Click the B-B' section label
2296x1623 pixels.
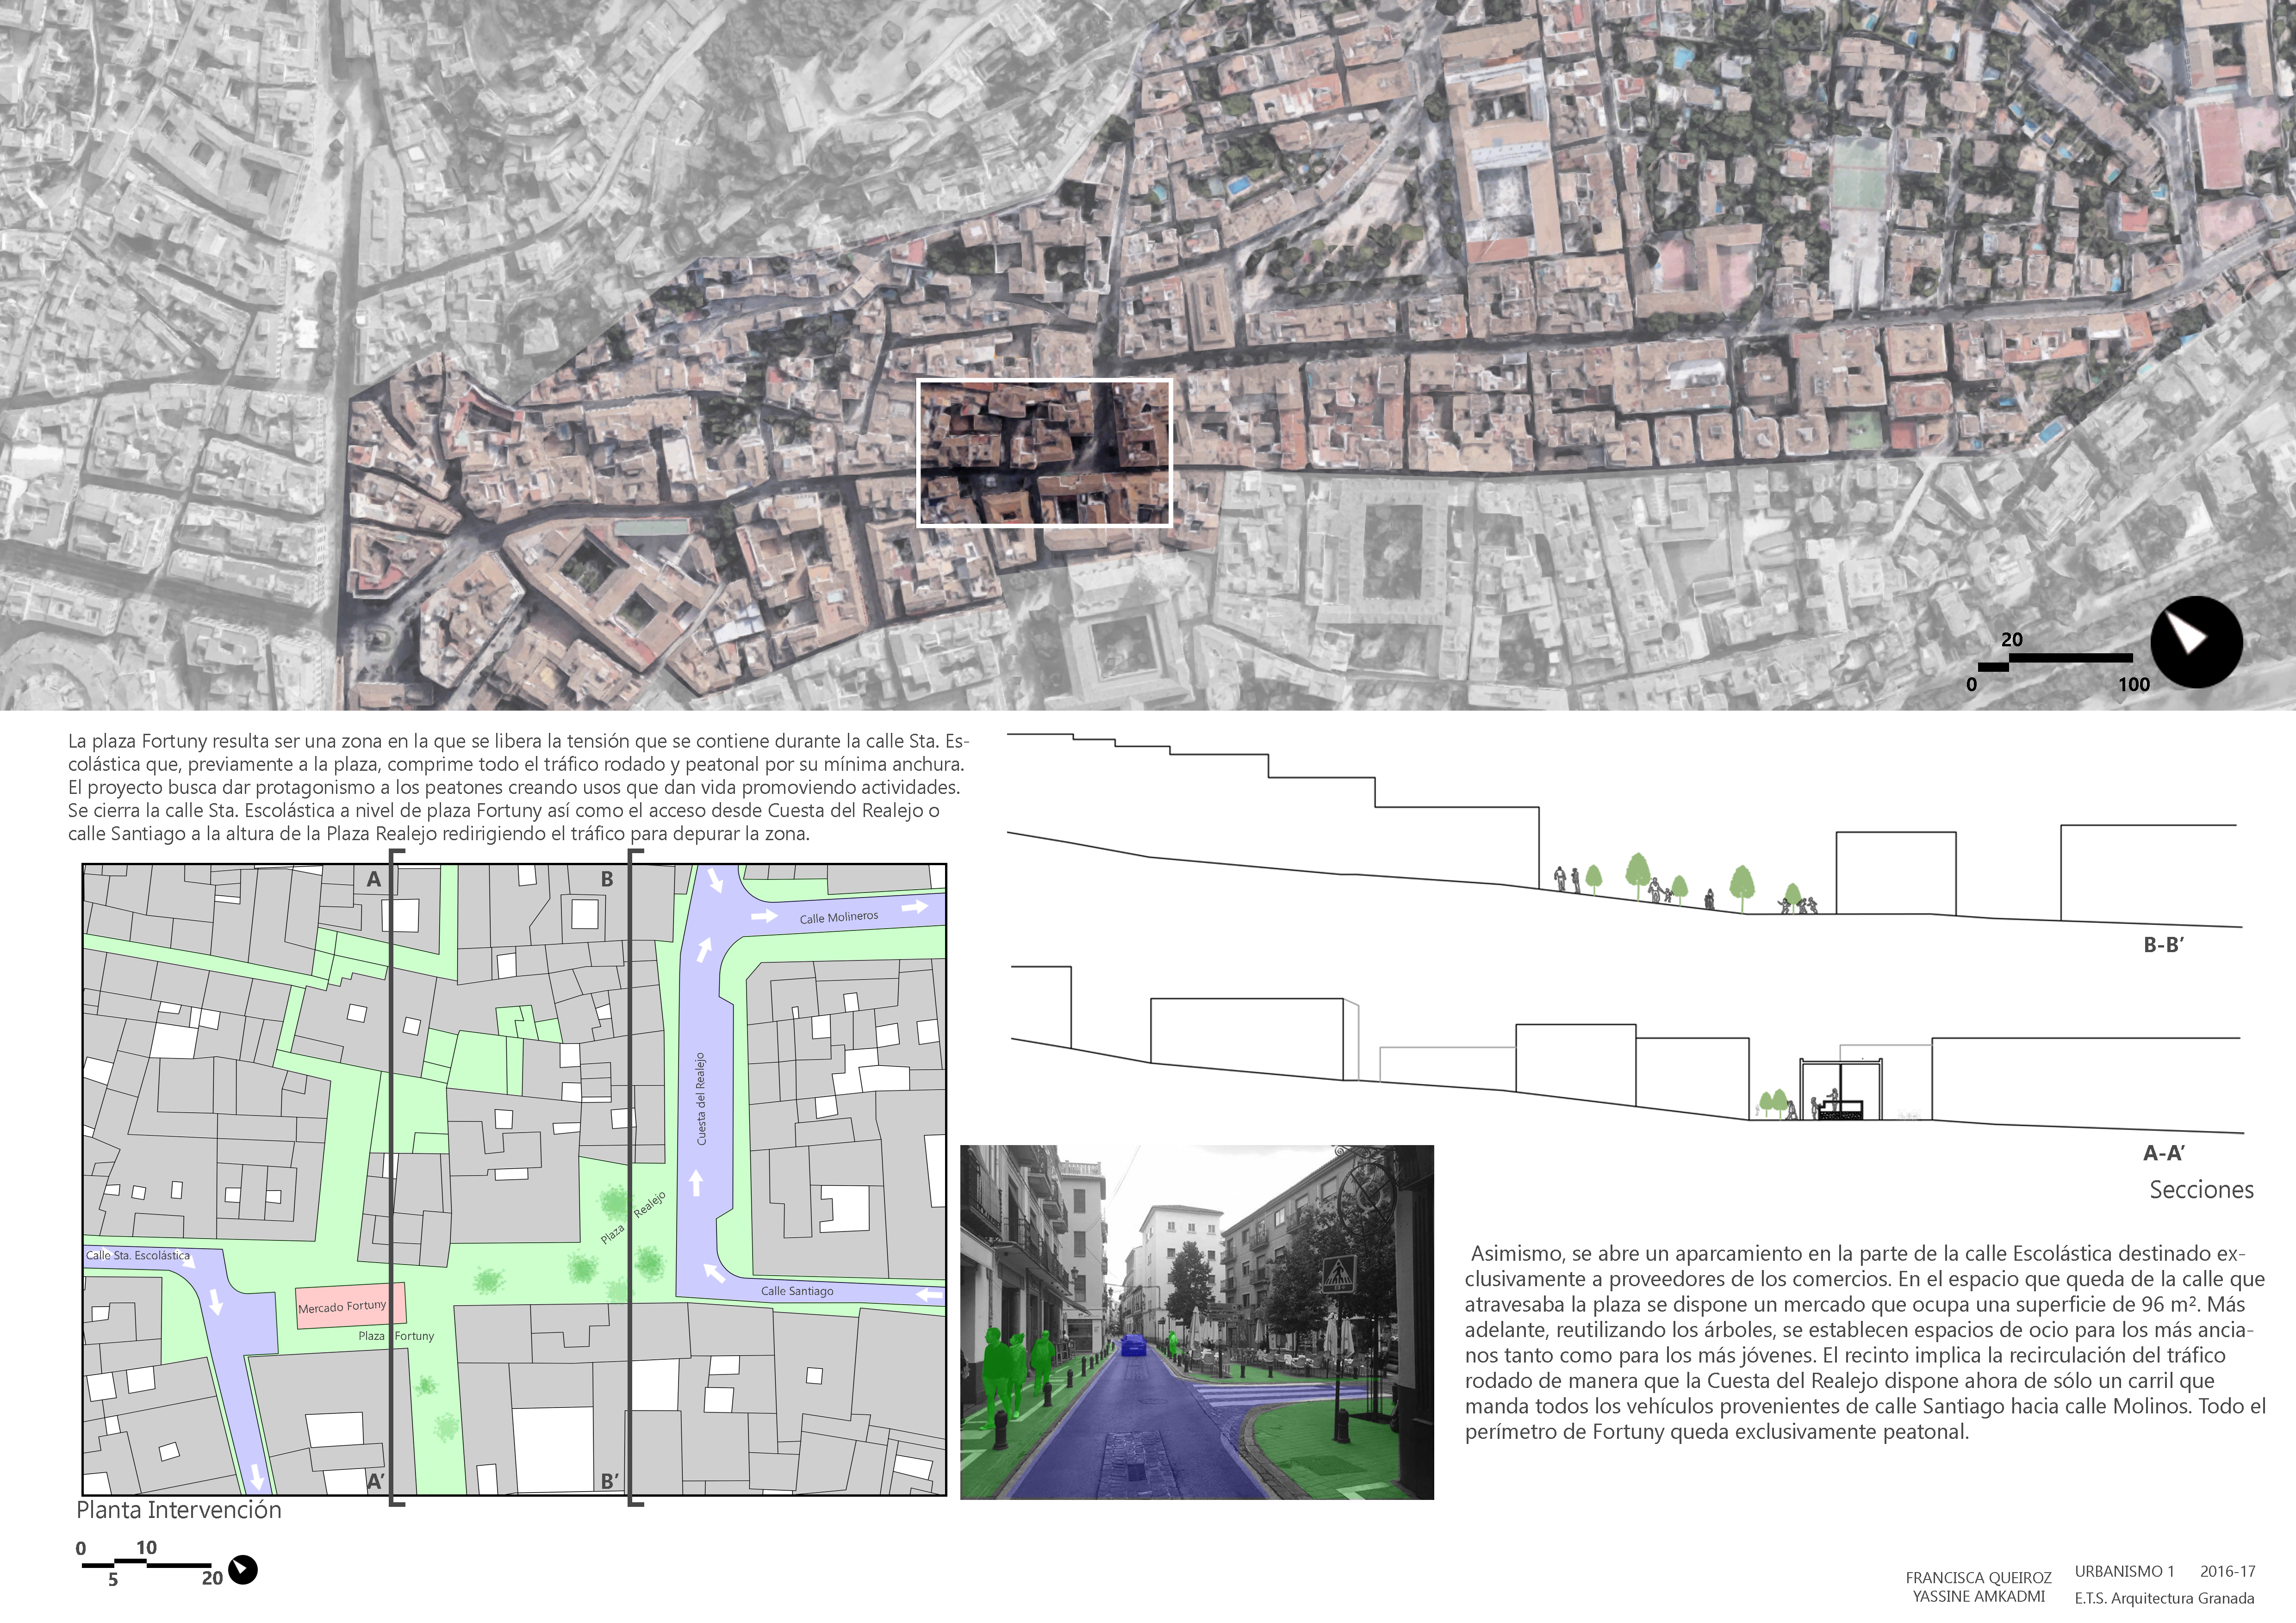click(x=2163, y=945)
